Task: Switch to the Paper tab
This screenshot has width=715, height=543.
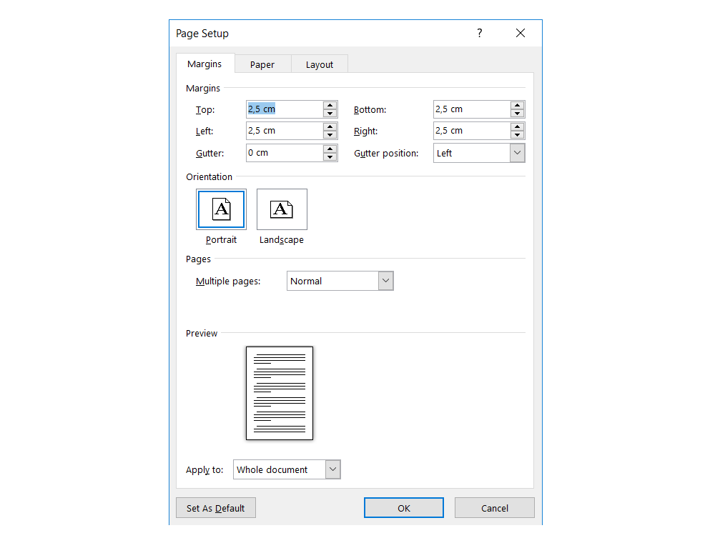Action: pos(262,64)
